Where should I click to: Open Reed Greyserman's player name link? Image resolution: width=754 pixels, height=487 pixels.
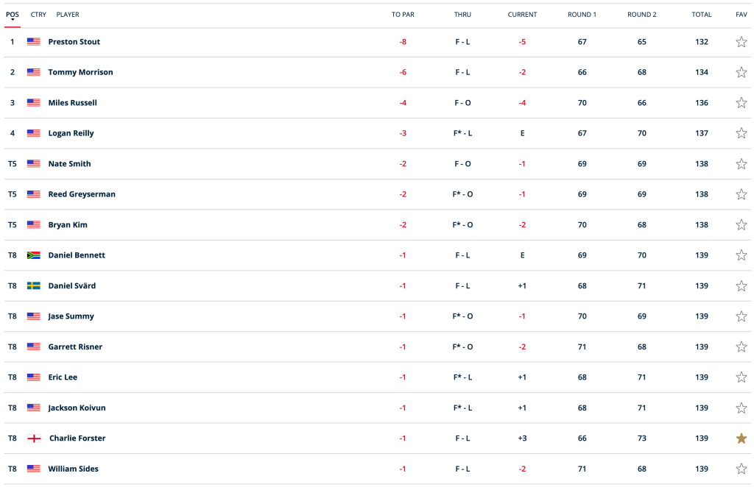tap(82, 194)
